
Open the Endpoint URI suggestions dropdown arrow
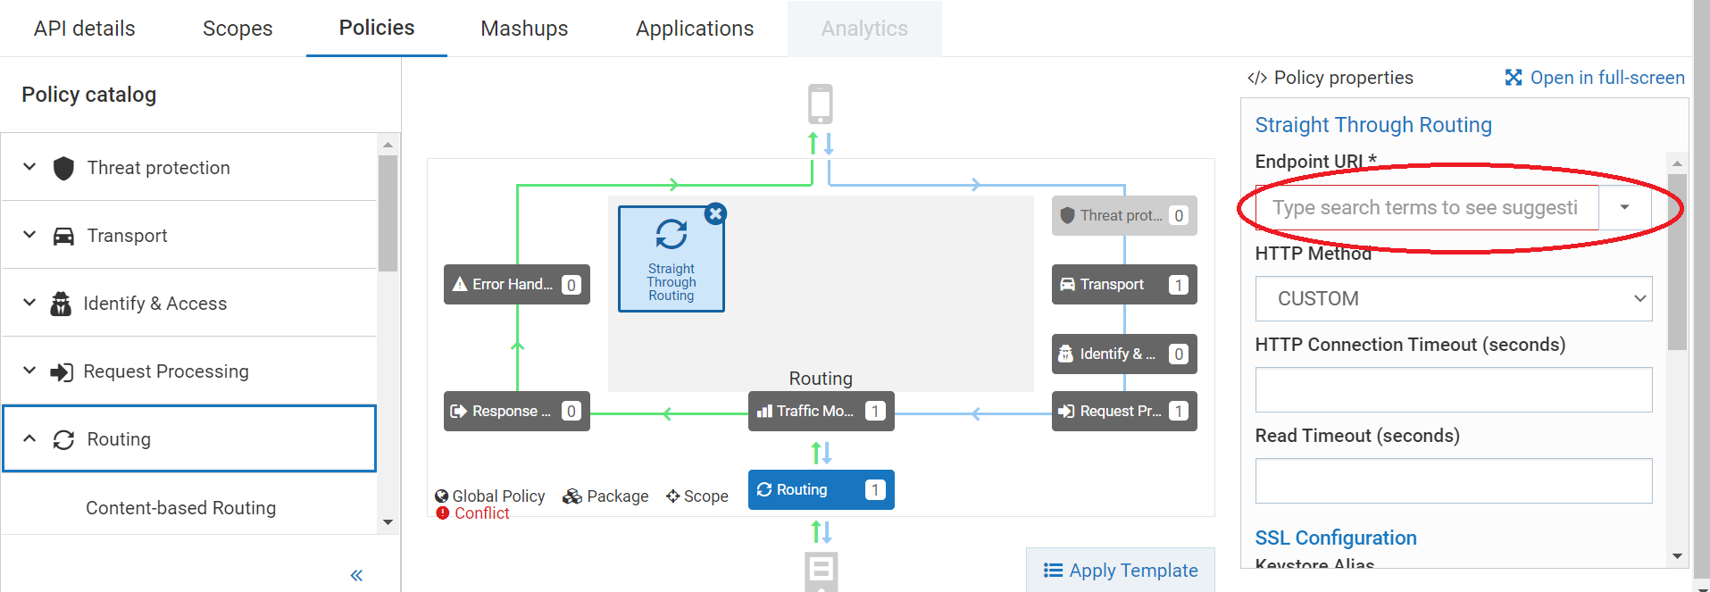pyautogui.click(x=1624, y=207)
